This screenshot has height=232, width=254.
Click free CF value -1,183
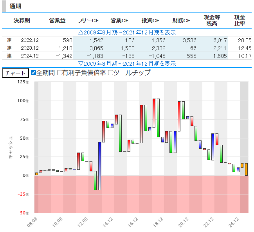(95, 56)
